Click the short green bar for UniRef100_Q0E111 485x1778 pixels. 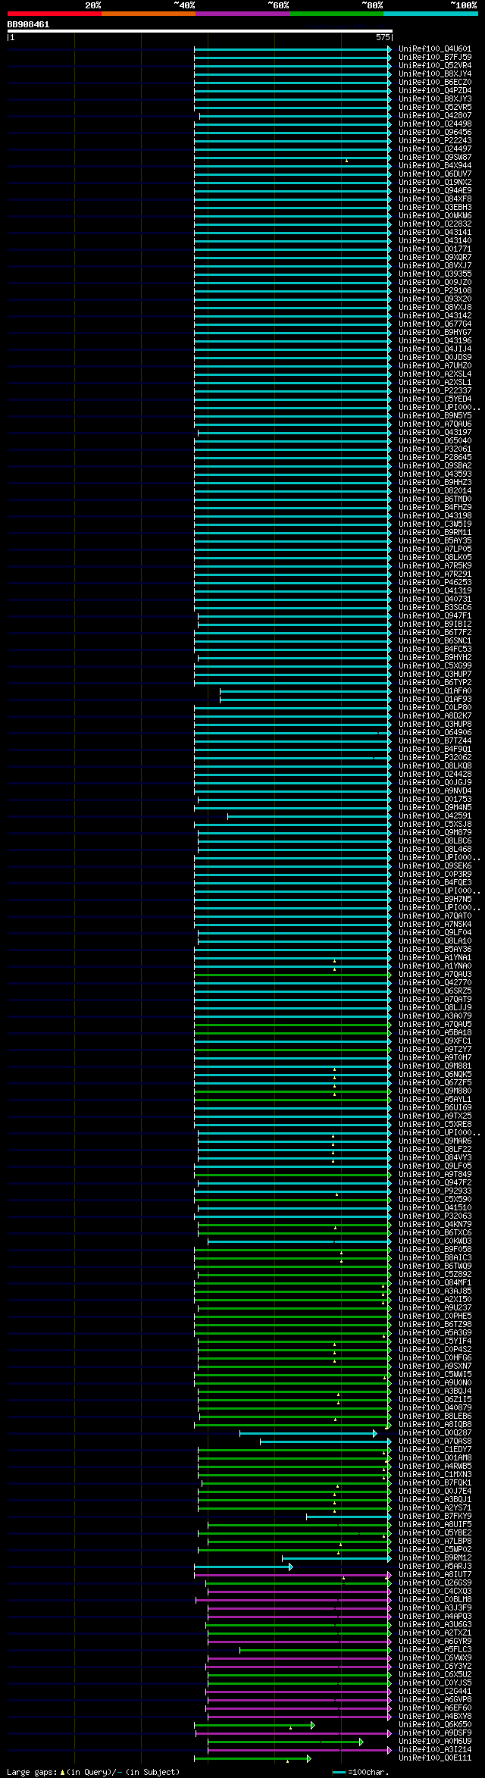[252, 1758]
